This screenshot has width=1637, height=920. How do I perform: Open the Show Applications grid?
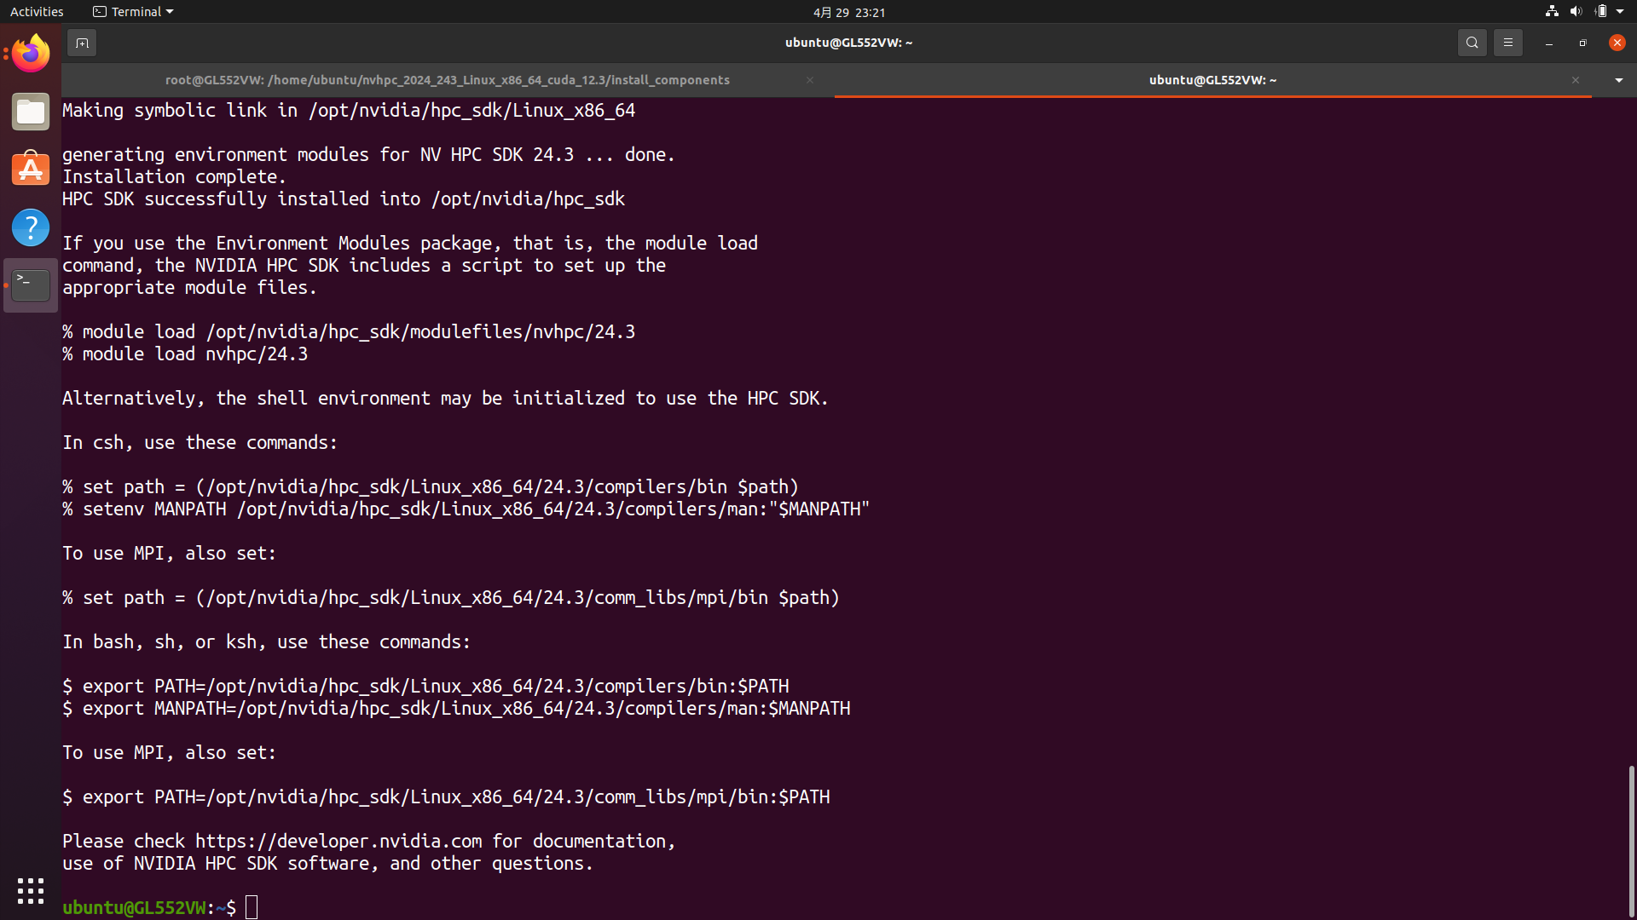[x=30, y=890]
